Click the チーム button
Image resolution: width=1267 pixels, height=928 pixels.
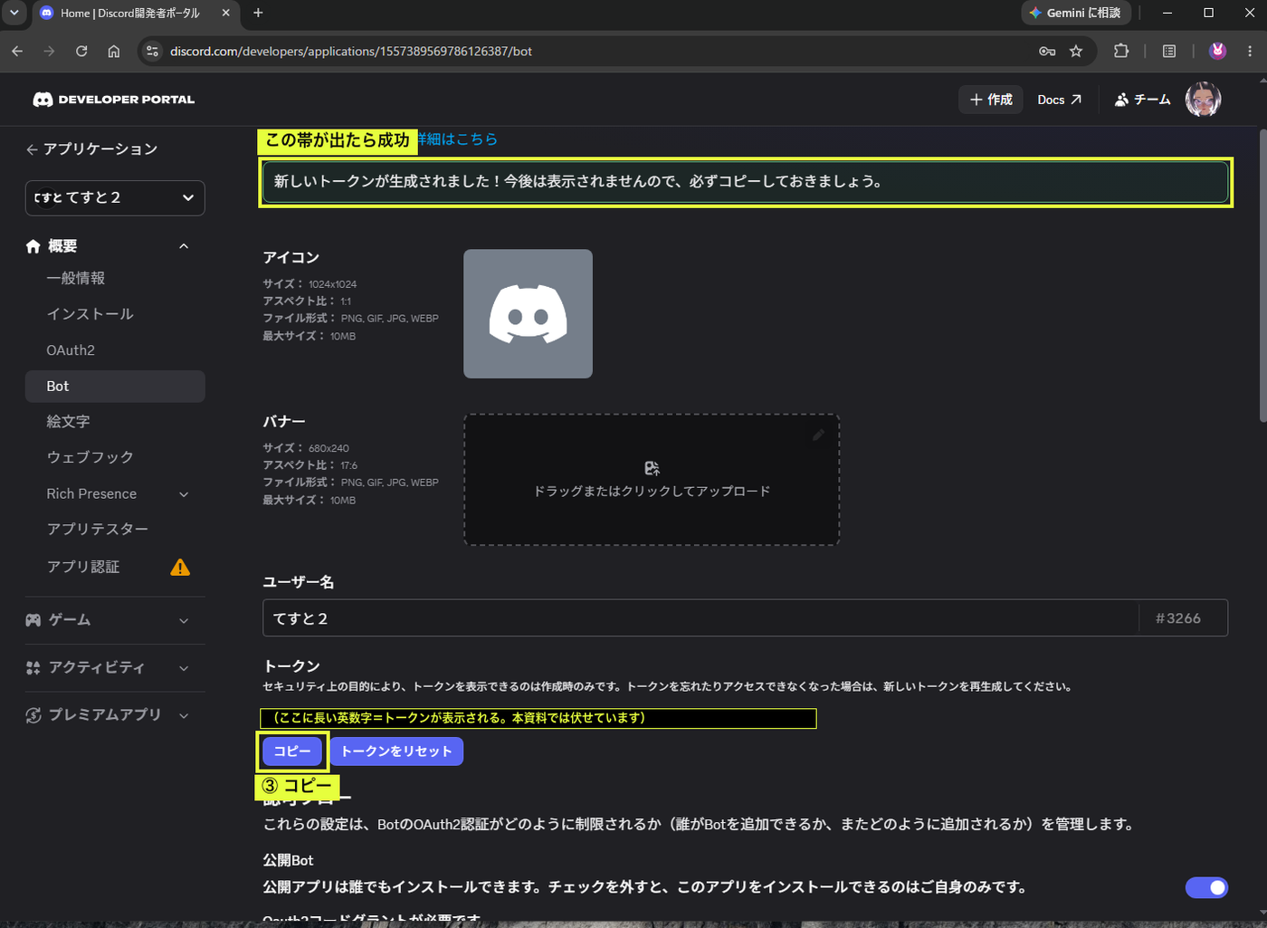[x=1142, y=100]
